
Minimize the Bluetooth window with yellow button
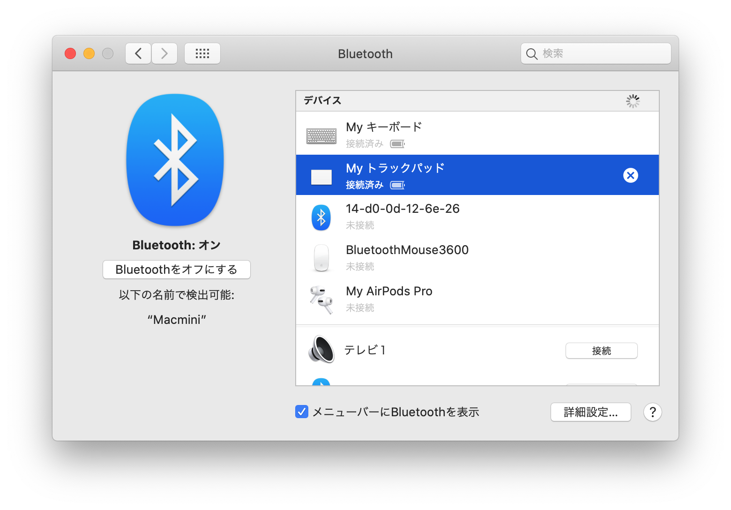tap(89, 53)
